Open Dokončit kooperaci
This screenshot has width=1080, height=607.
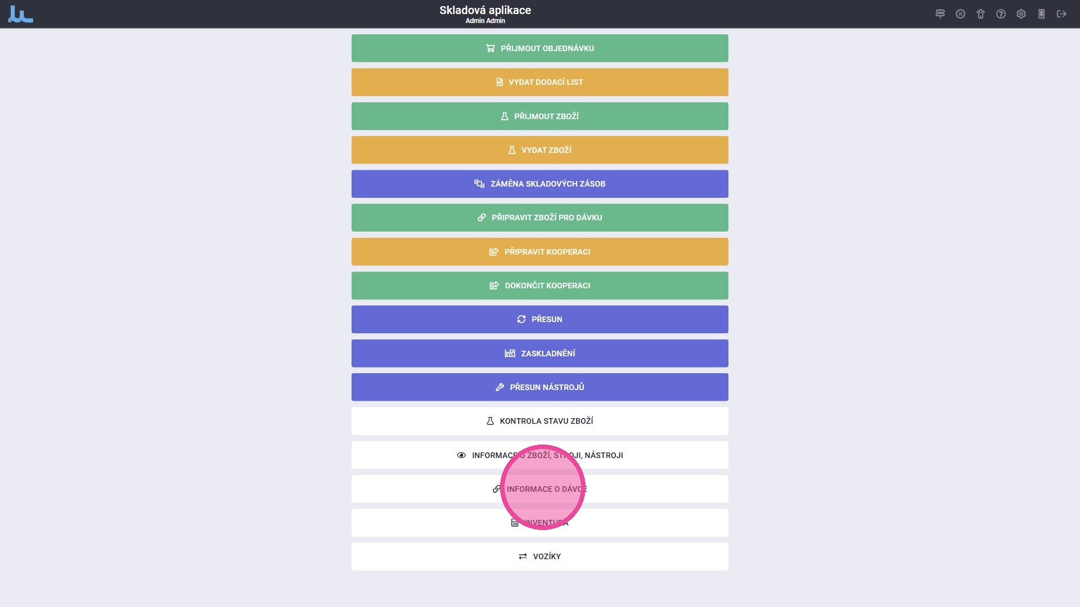click(x=539, y=286)
